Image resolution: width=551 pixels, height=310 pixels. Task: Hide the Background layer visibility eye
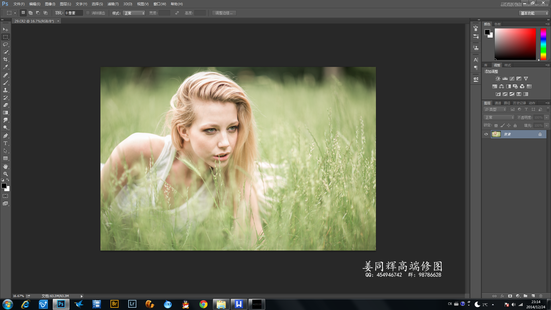tap(486, 134)
